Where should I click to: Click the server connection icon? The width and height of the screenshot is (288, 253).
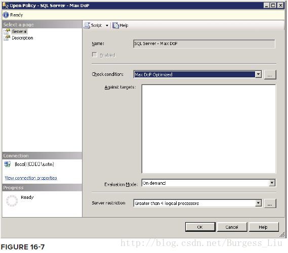(8, 164)
